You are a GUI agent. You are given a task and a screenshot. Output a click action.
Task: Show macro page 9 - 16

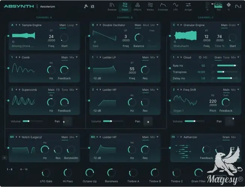tap(24, 169)
